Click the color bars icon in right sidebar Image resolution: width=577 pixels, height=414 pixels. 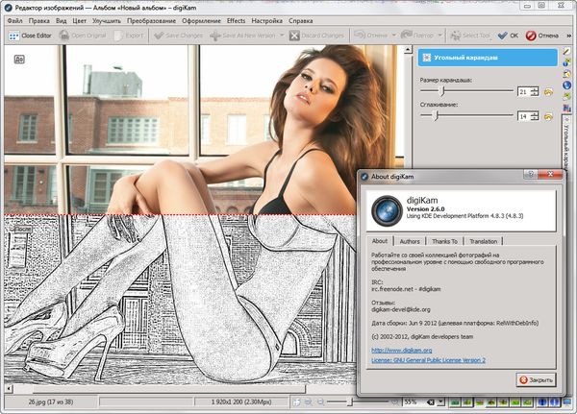(566, 109)
